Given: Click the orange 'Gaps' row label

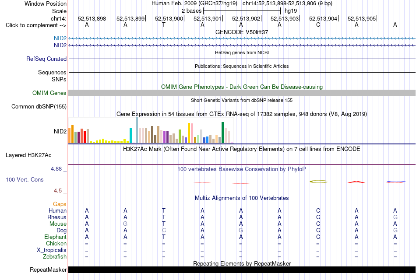Looking at the screenshot, I should pyautogui.click(x=60, y=204).
